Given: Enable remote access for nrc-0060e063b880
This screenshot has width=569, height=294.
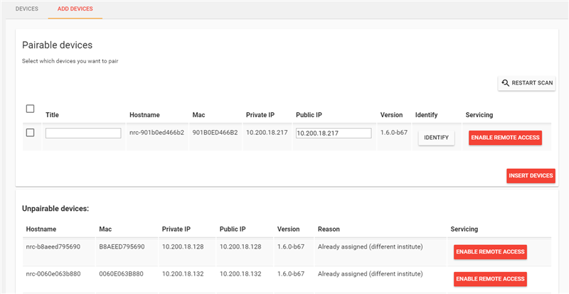Looking at the screenshot, I should pos(490,279).
